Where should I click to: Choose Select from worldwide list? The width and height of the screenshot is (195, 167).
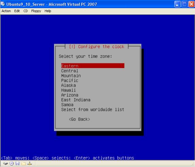93,109
